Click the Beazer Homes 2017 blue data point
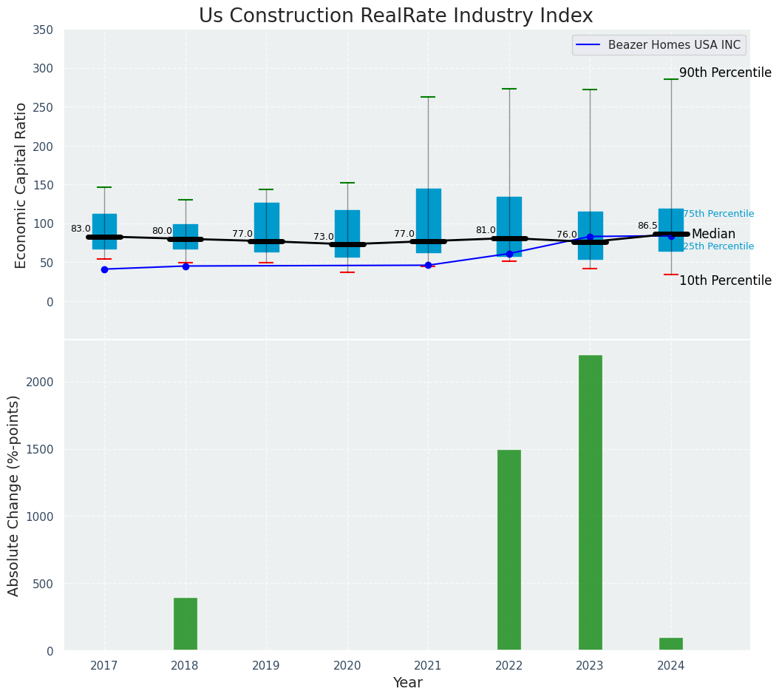This screenshot has height=697, width=779. click(x=104, y=269)
